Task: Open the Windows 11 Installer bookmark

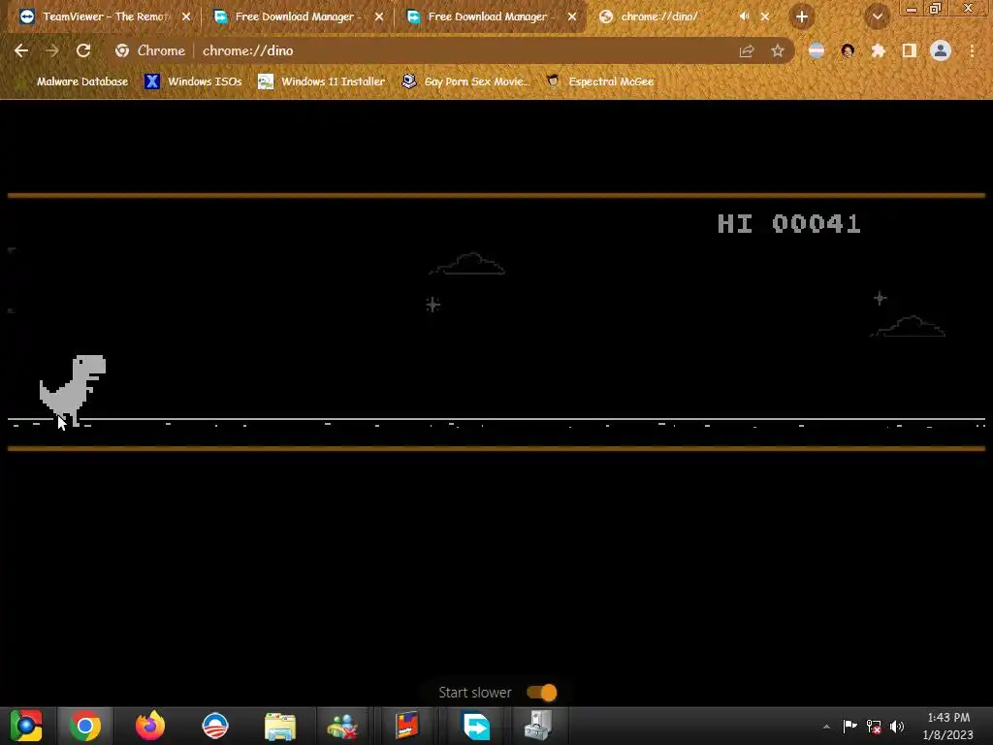Action: pos(322,81)
